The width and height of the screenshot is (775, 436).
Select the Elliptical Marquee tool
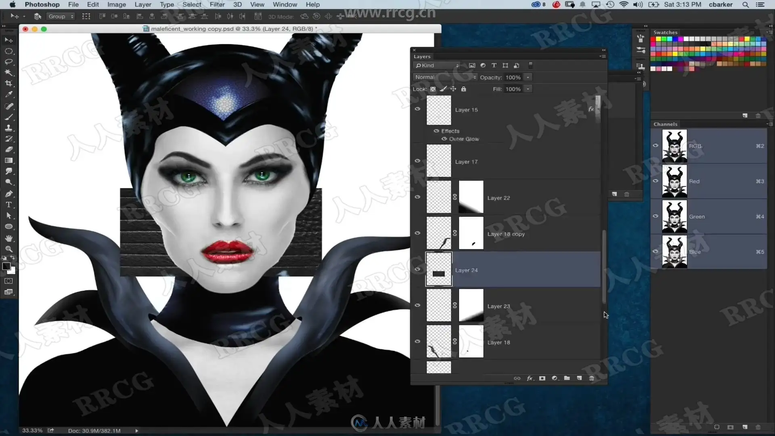tap(9, 51)
